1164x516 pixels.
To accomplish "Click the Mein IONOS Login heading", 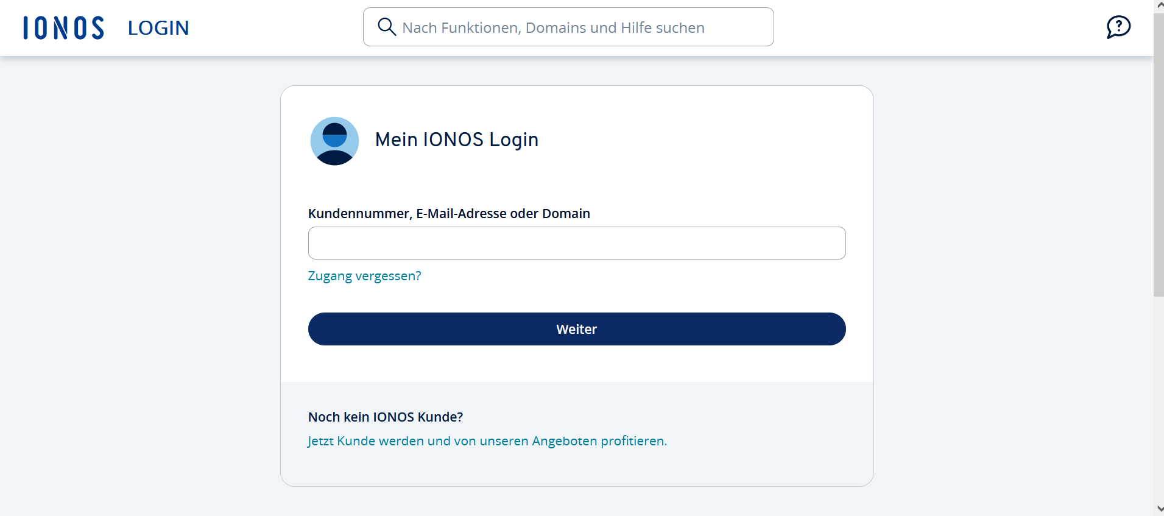I will [x=457, y=140].
